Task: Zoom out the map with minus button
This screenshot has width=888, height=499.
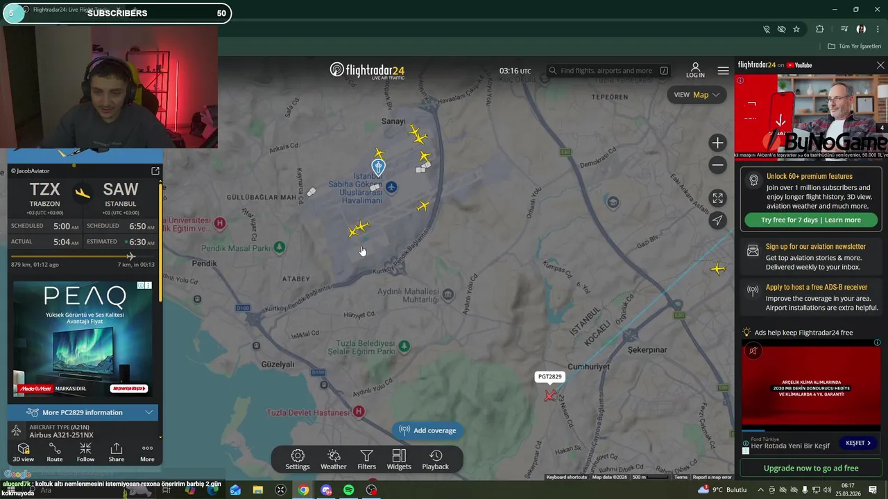Action: pos(717,165)
